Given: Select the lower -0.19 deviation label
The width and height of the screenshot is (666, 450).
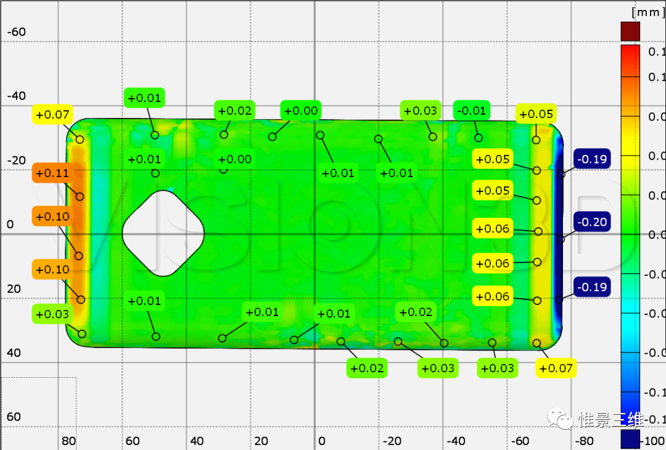Looking at the screenshot, I should 592,286.
